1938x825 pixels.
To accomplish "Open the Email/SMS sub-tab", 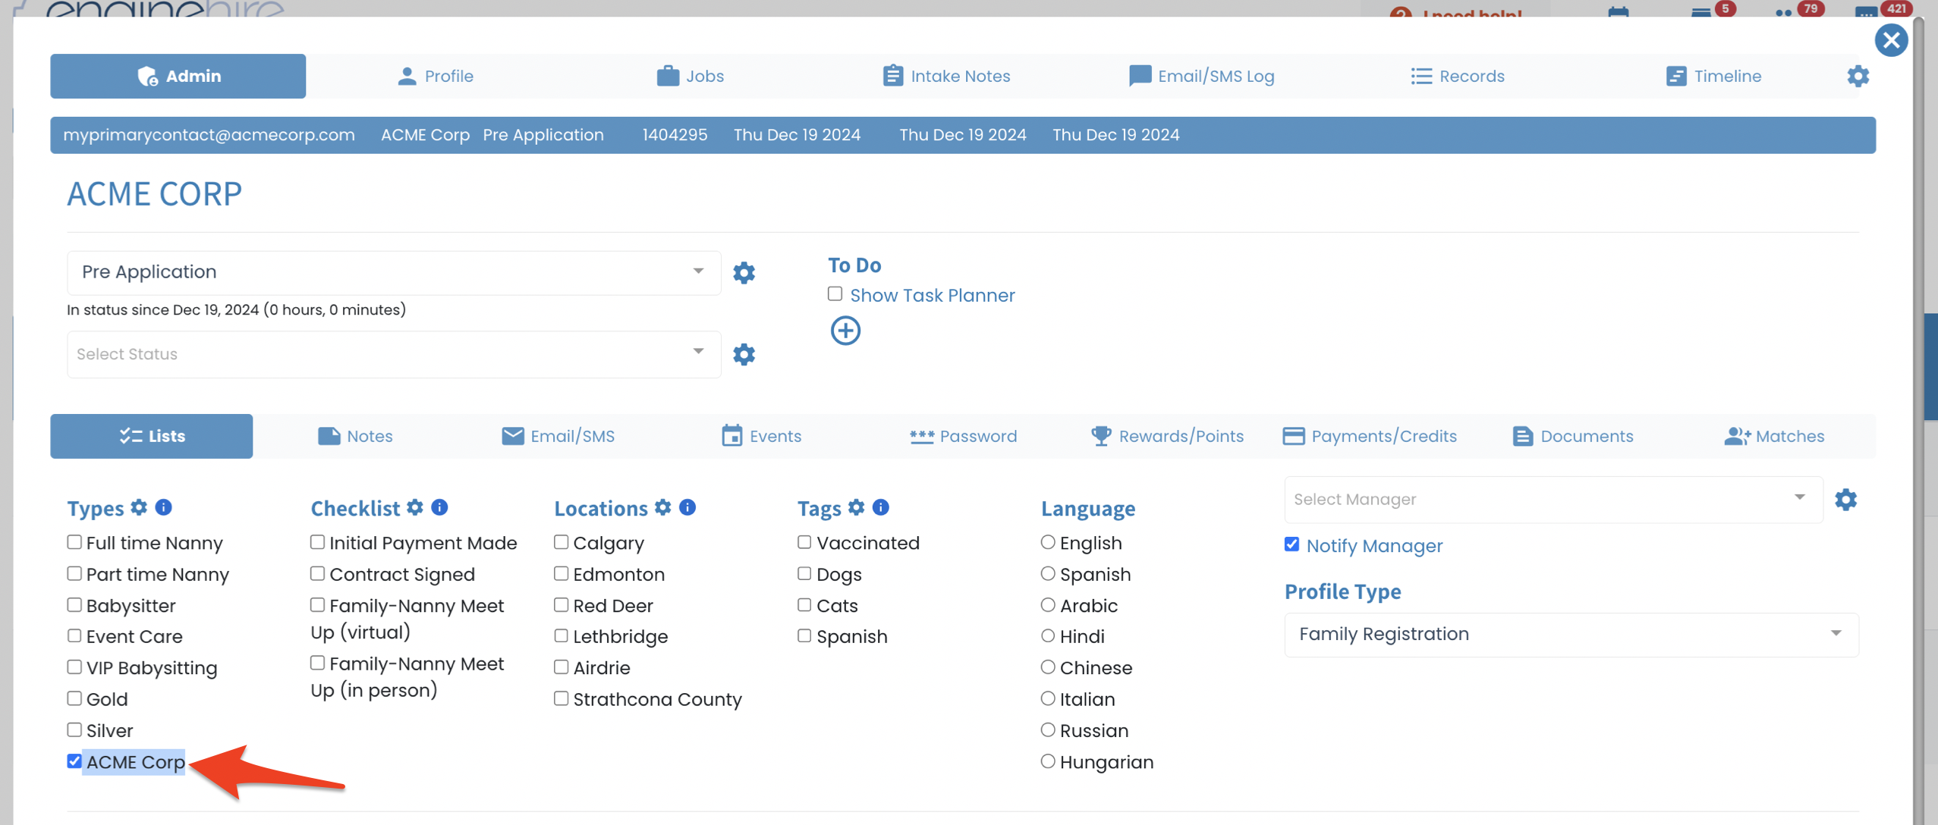I will click(558, 436).
